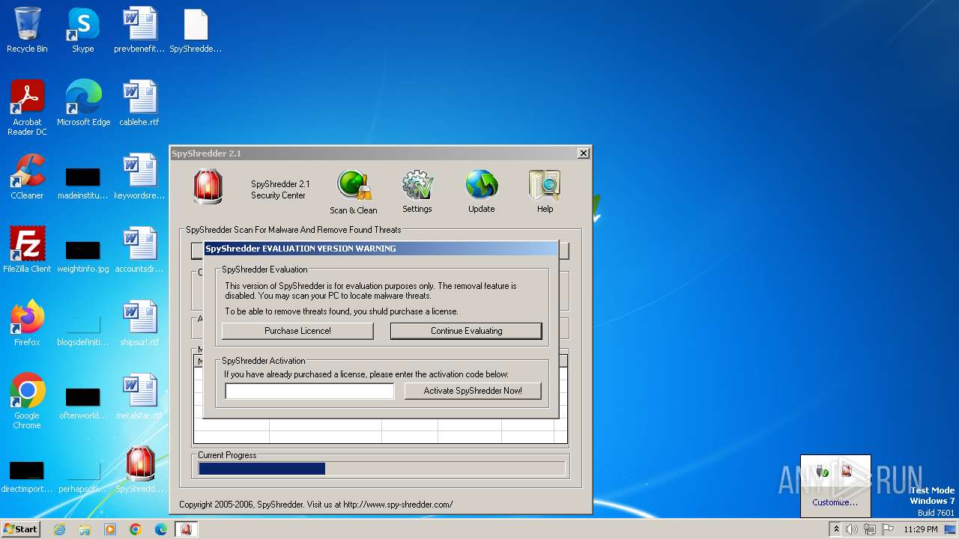This screenshot has width=959, height=539.
Task: Click SpyShredder icon in tray popup
Action: [847, 471]
